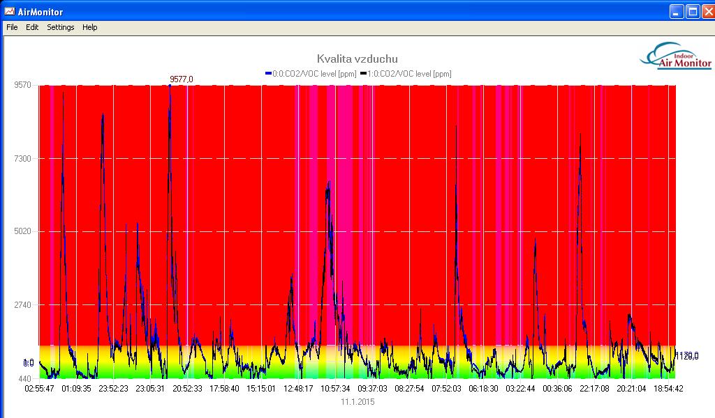Open the Settings menu
Image resolution: width=715 pixels, height=418 pixels.
[x=61, y=27]
